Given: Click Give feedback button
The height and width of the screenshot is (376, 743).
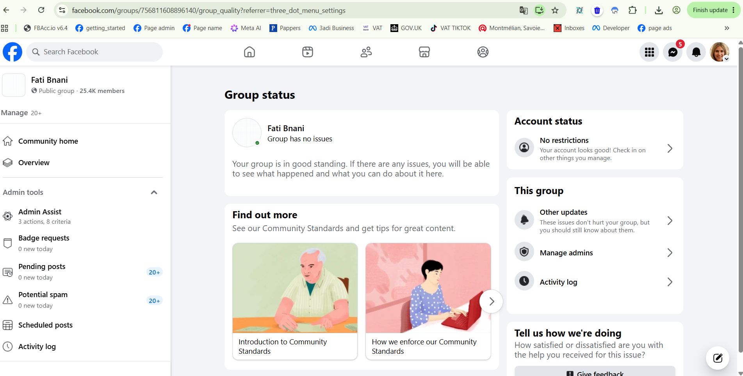Looking at the screenshot, I should (595, 372).
